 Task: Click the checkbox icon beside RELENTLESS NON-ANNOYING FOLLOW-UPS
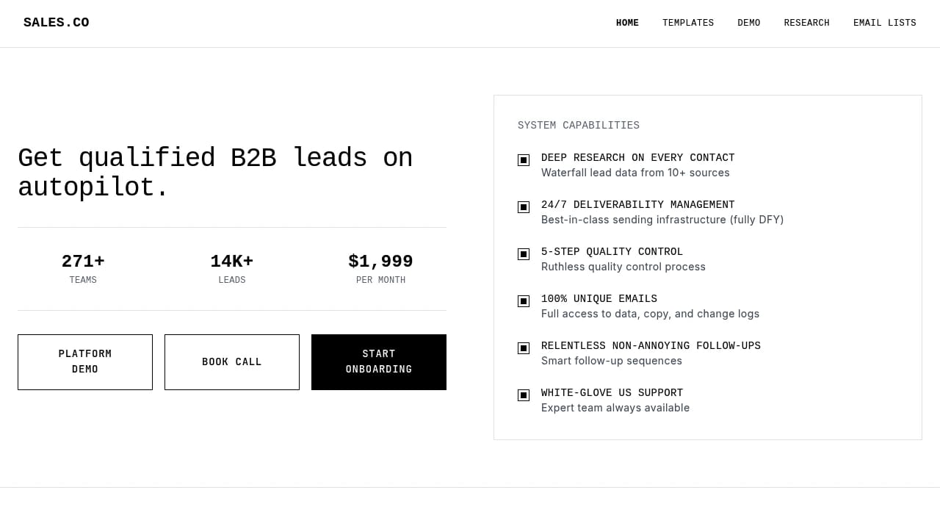(524, 348)
